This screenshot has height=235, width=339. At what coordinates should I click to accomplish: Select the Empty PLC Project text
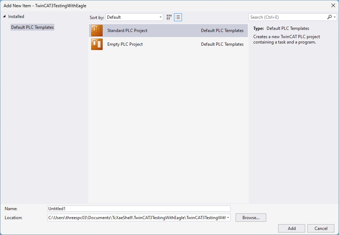125,44
